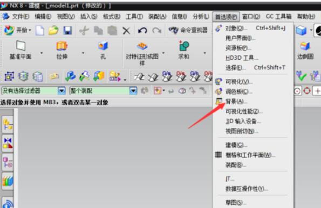Open the 分析(L) menu

pos(201,17)
